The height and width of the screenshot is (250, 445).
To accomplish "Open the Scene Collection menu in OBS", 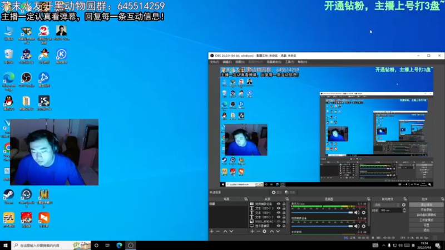I will 274,62.
